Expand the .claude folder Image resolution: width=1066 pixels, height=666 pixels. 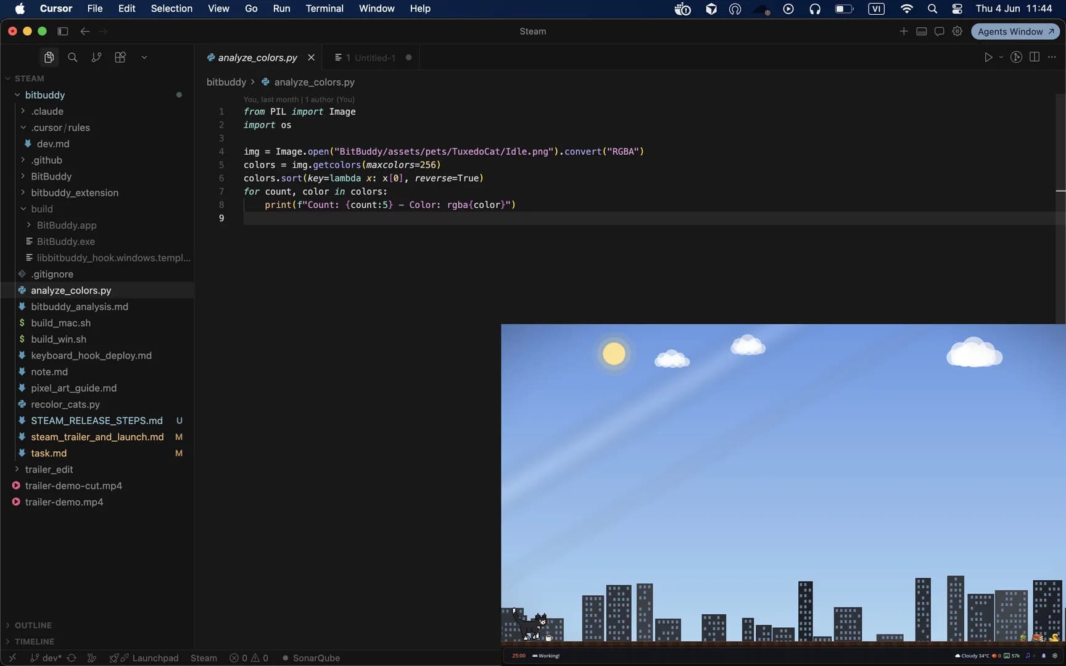pyautogui.click(x=97, y=111)
